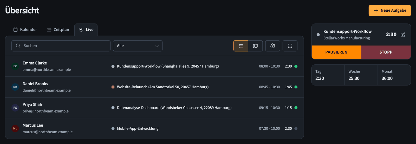
Task: Edit the Kundensupport-Workflow timer entry
Action: tap(403, 35)
